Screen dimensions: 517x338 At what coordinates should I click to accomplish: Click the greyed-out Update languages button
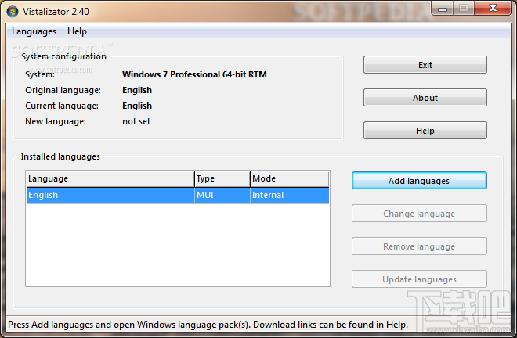pos(419,279)
